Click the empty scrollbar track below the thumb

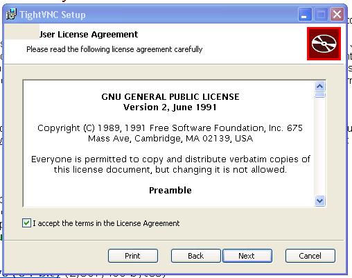(320, 146)
